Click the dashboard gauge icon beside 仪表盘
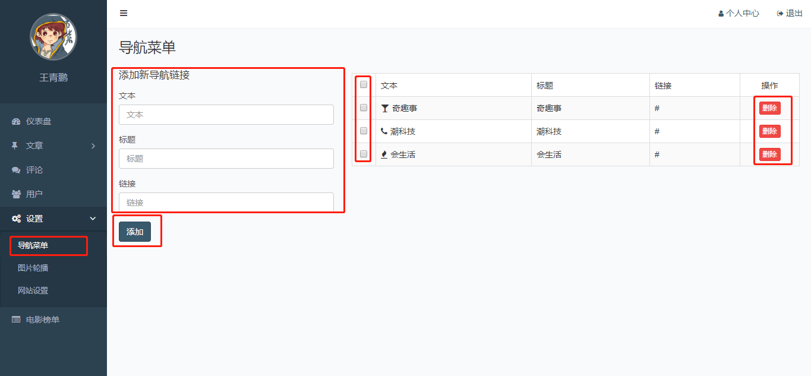The image size is (811, 376). (x=16, y=121)
